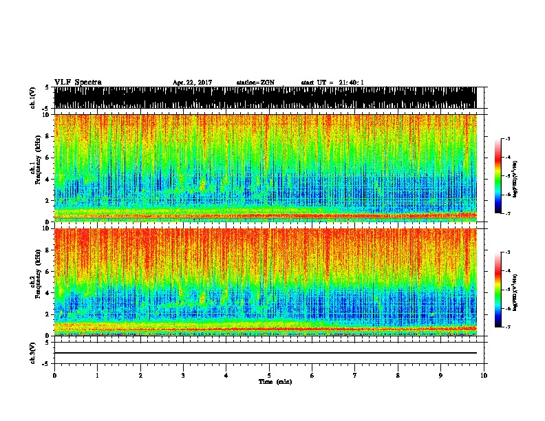The width and height of the screenshot is (545, 421).
Task: Click the "VLF Spectra" title text
Action: (x=78, y=82)
